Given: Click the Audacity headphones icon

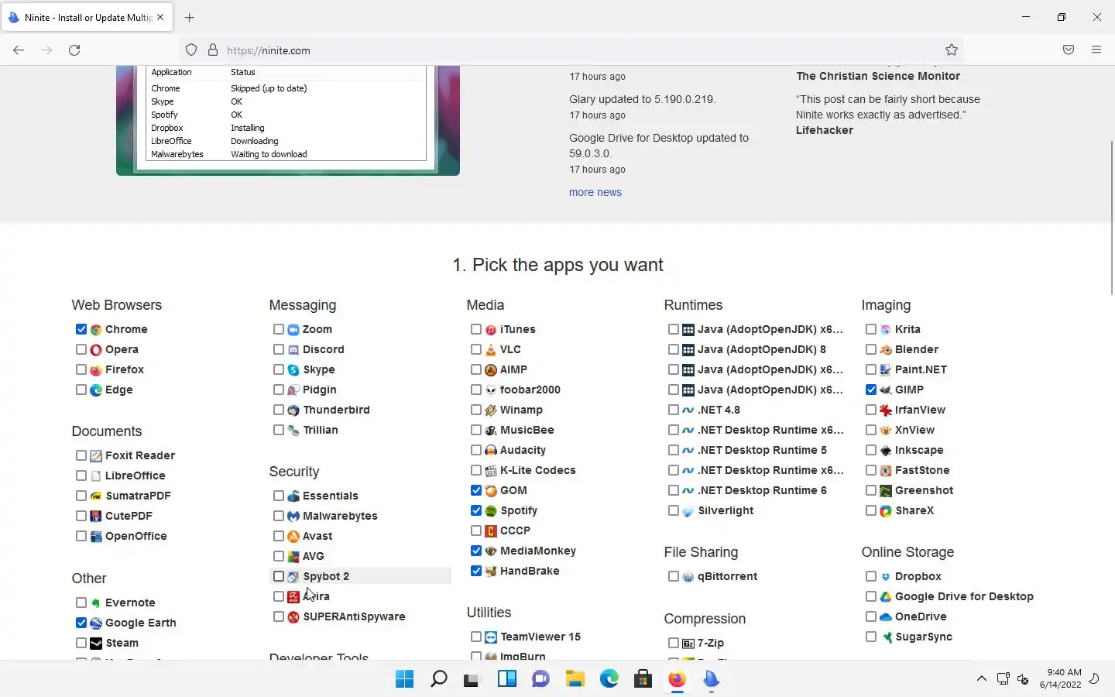Looking at the screenshot, I should (491, 450).
